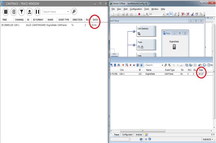Switch to the Analysis tab
216x143 pixels.
(x=139, y=134)
